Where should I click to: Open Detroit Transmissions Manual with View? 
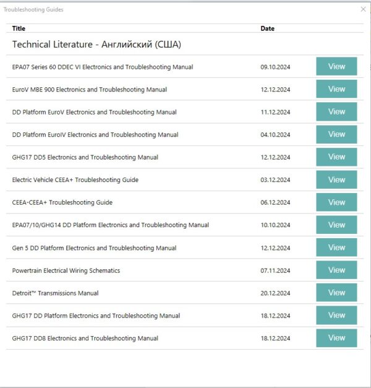point(336,293)
